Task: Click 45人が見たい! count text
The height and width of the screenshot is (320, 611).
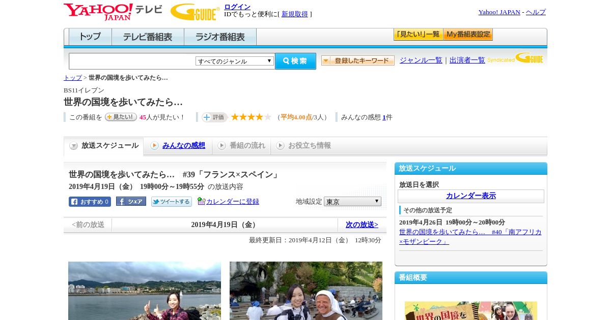Action: click(x=162, y=117)
